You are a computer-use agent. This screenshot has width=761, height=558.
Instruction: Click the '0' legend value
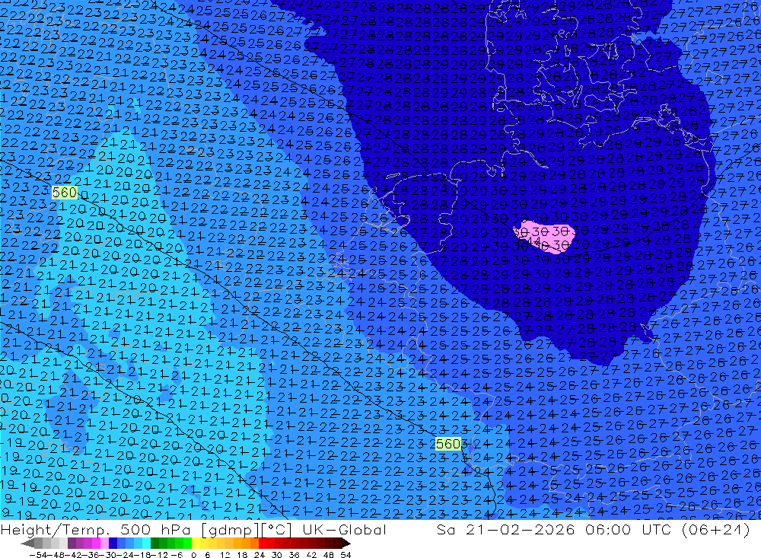(x=193, y=555)
